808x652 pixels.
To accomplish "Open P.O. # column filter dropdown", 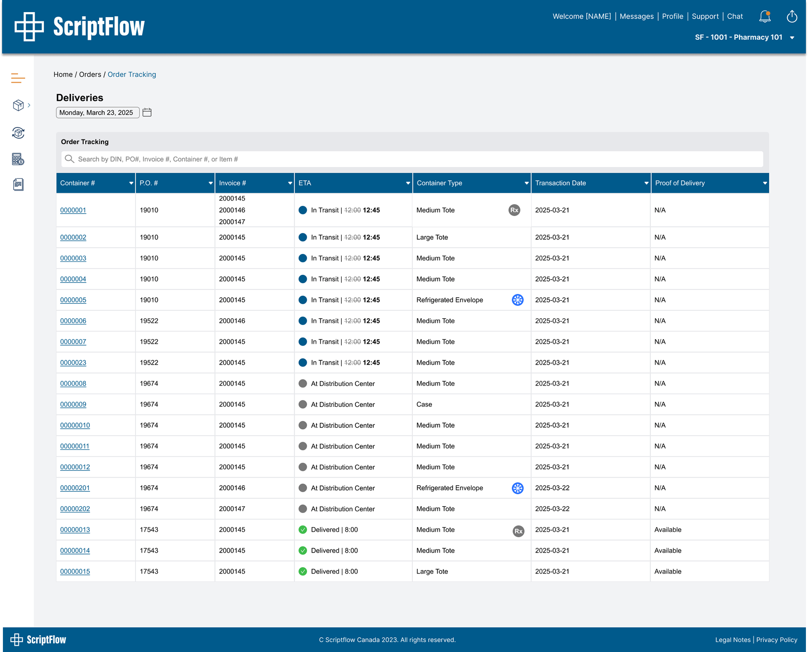I will (210, 183).
